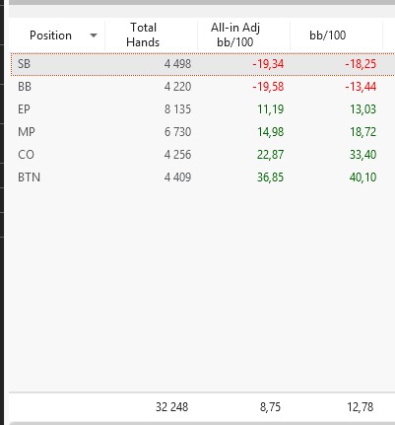Image resolution: width=395 pixels, height=425 pixels.
Task: Click the 32 248 total hands summary
Action: coord(171,407)
